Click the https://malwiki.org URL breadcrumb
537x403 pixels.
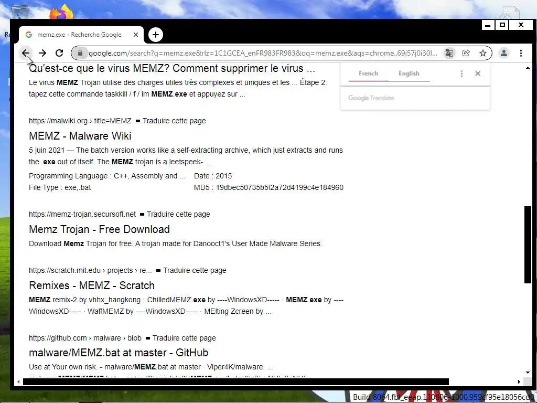[x=80, y=121]
